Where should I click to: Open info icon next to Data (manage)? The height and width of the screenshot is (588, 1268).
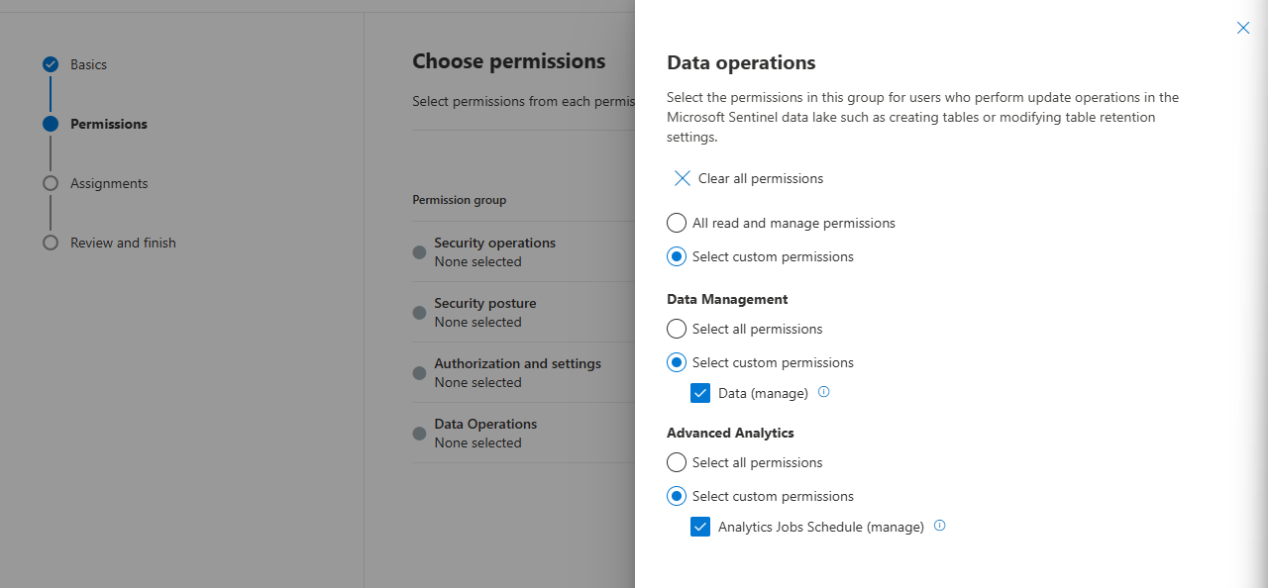823,392
